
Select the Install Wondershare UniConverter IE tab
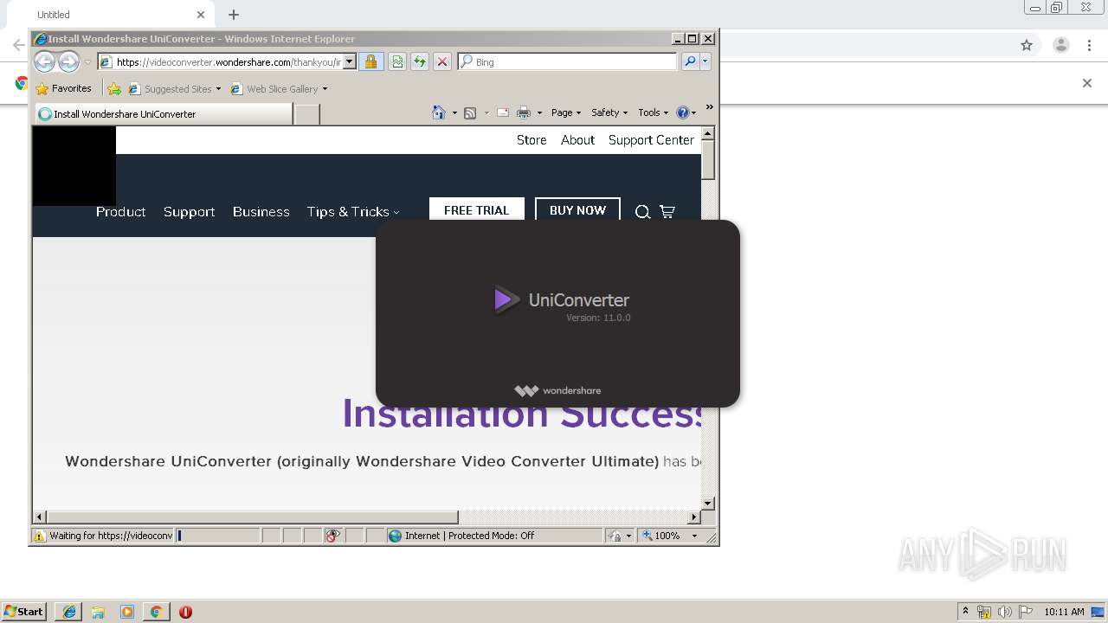[164, 114]
